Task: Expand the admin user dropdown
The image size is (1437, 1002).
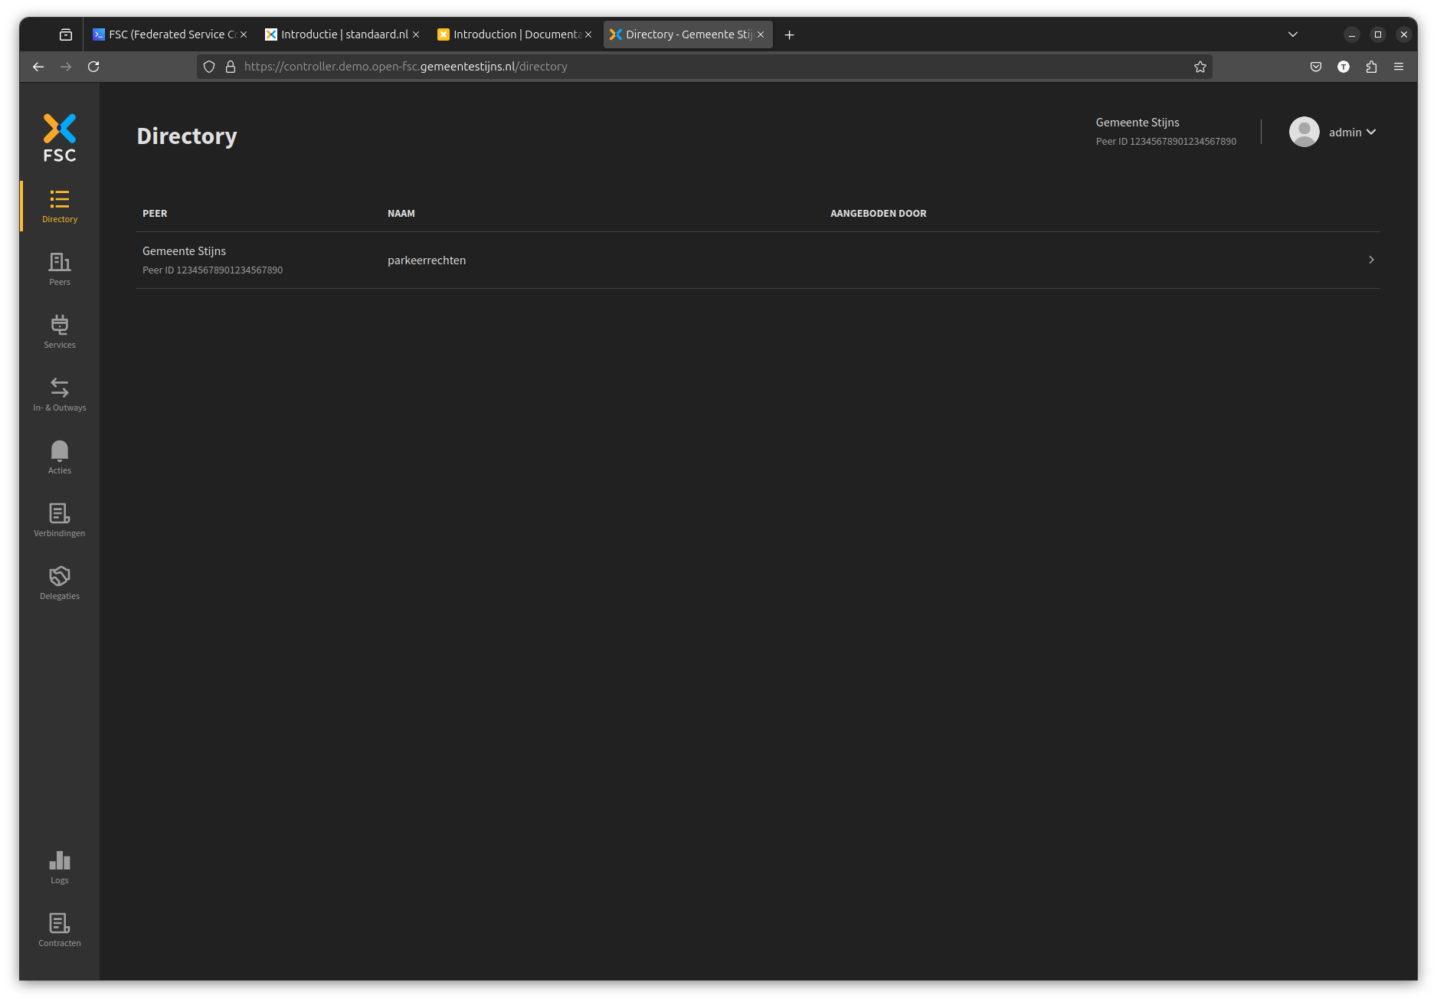Action: click(x=1351, y=133)
